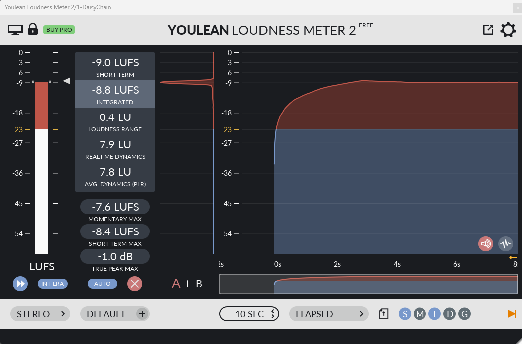522x344 pixels.
Task: Select state A
Action: (176, 284)
